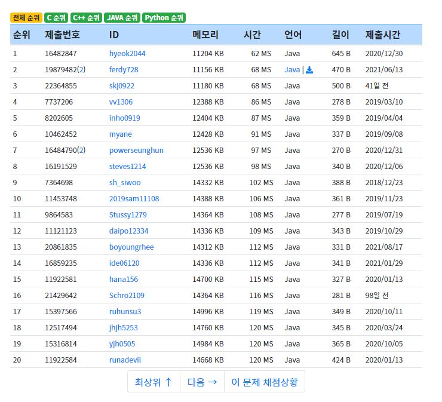Click the 시간 column header

pos(252,35)
